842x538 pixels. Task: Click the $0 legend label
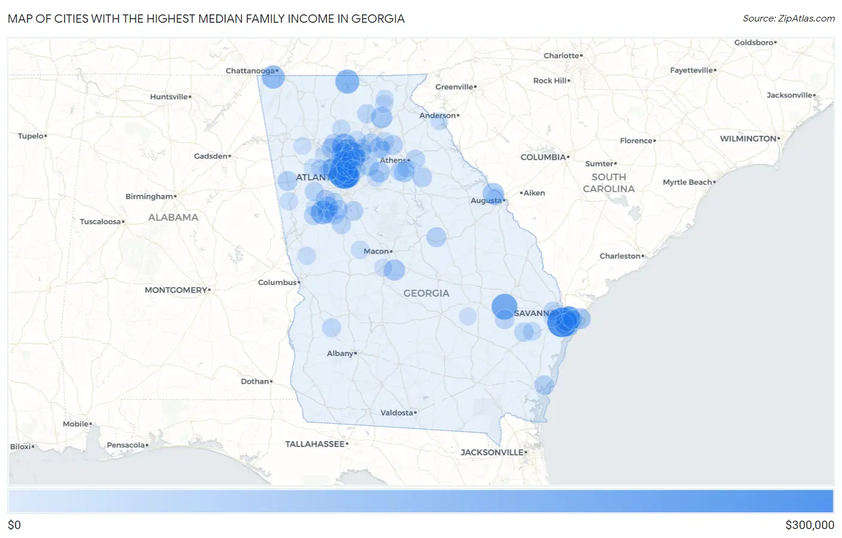[14, 525]
